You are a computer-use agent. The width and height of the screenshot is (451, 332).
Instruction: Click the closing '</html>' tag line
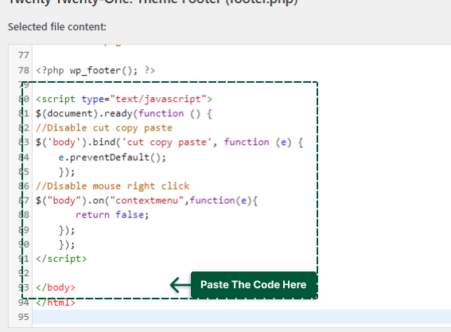[x=56, y=303]
